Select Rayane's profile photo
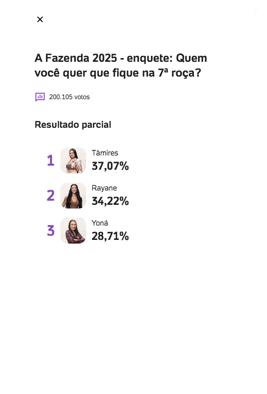 point(73,196)
